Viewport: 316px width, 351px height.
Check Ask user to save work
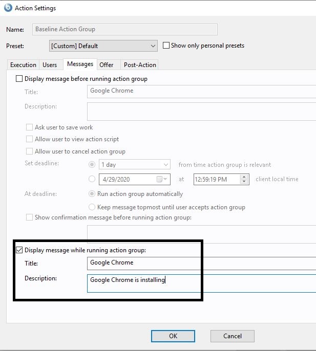tap(29, 127)
